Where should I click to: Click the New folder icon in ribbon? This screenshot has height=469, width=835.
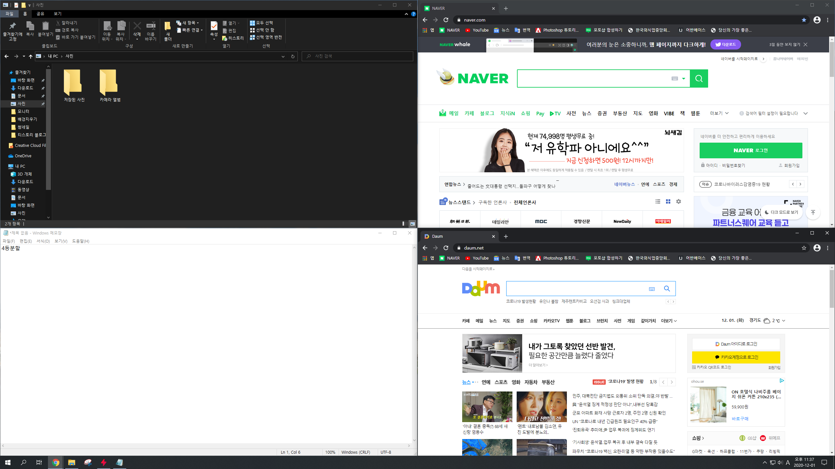[168, 29]
